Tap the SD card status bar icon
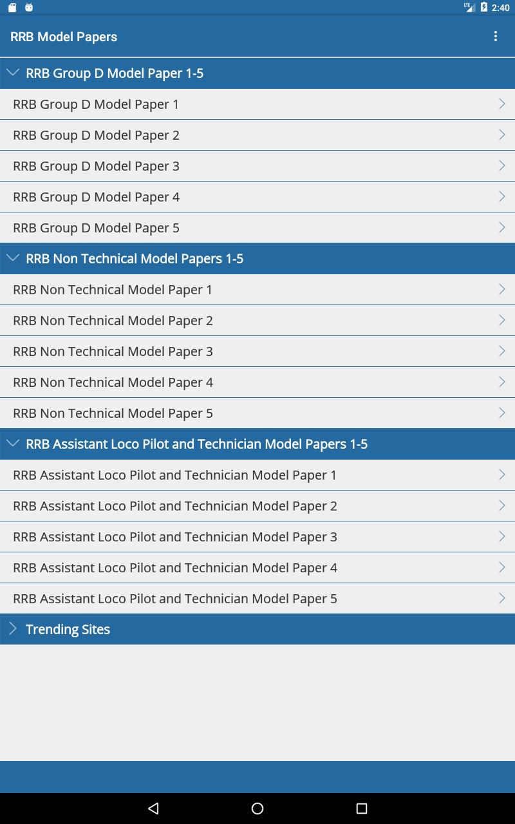Image resolution: width=515 pixels, height=824 pixels. pos(12,8)
